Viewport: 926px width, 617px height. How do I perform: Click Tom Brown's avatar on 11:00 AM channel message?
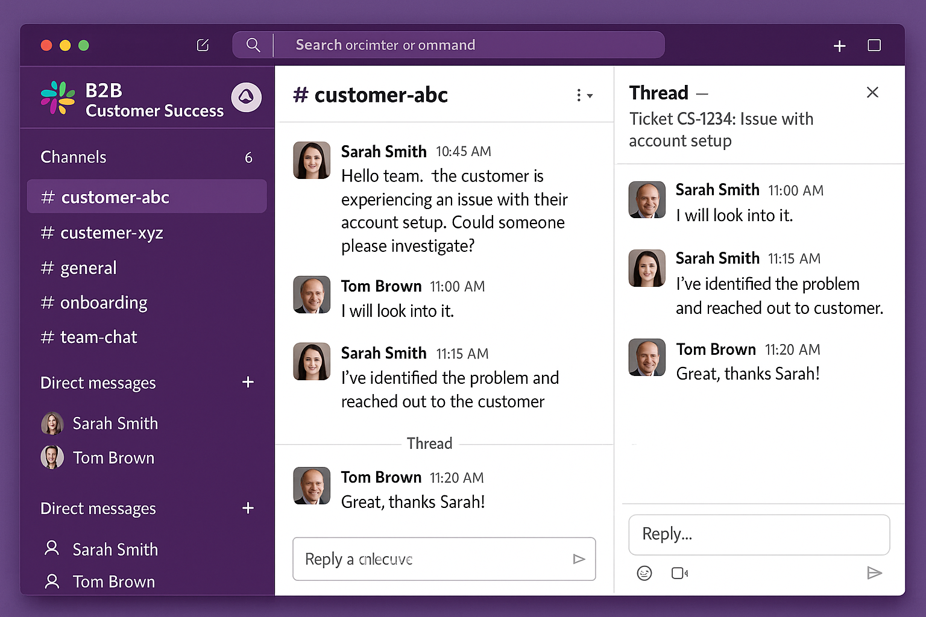pyautogui.click(x=312, y=295)
